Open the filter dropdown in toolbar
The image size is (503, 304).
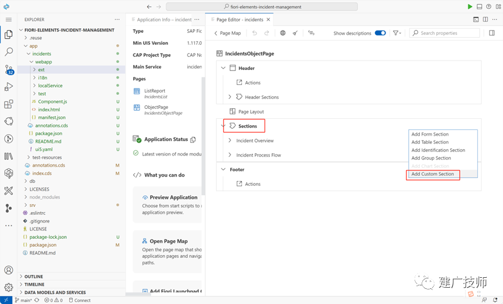click(397, 33)
